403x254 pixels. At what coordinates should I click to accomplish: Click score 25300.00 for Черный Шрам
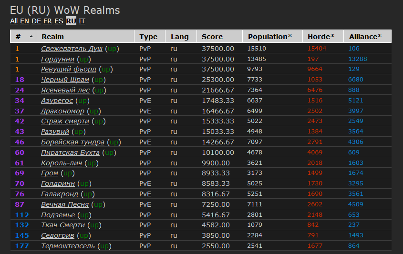click(x=217, y=80)
